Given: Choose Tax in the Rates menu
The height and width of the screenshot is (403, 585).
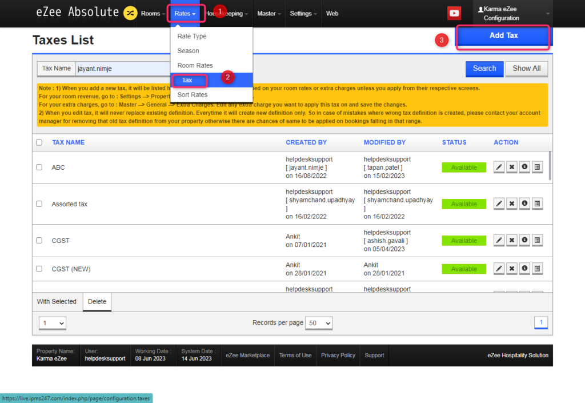Looking at the screenshot, I should click(x=211, y=80).
